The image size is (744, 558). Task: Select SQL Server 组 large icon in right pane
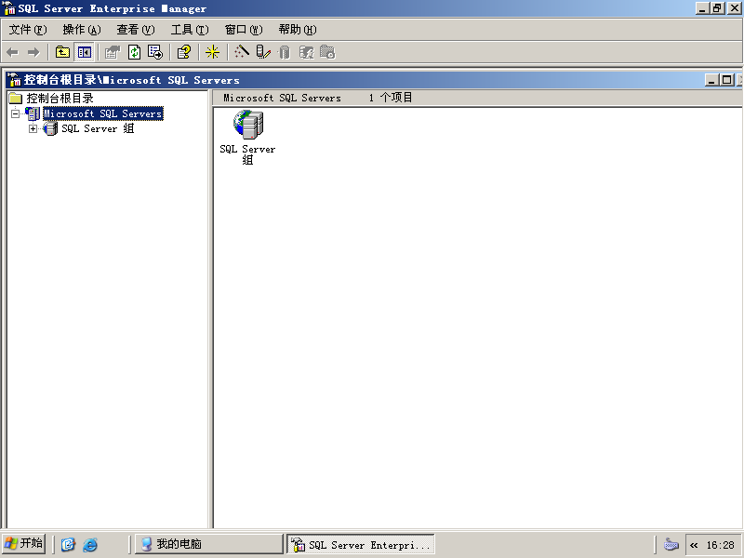(x=248, y=125)
